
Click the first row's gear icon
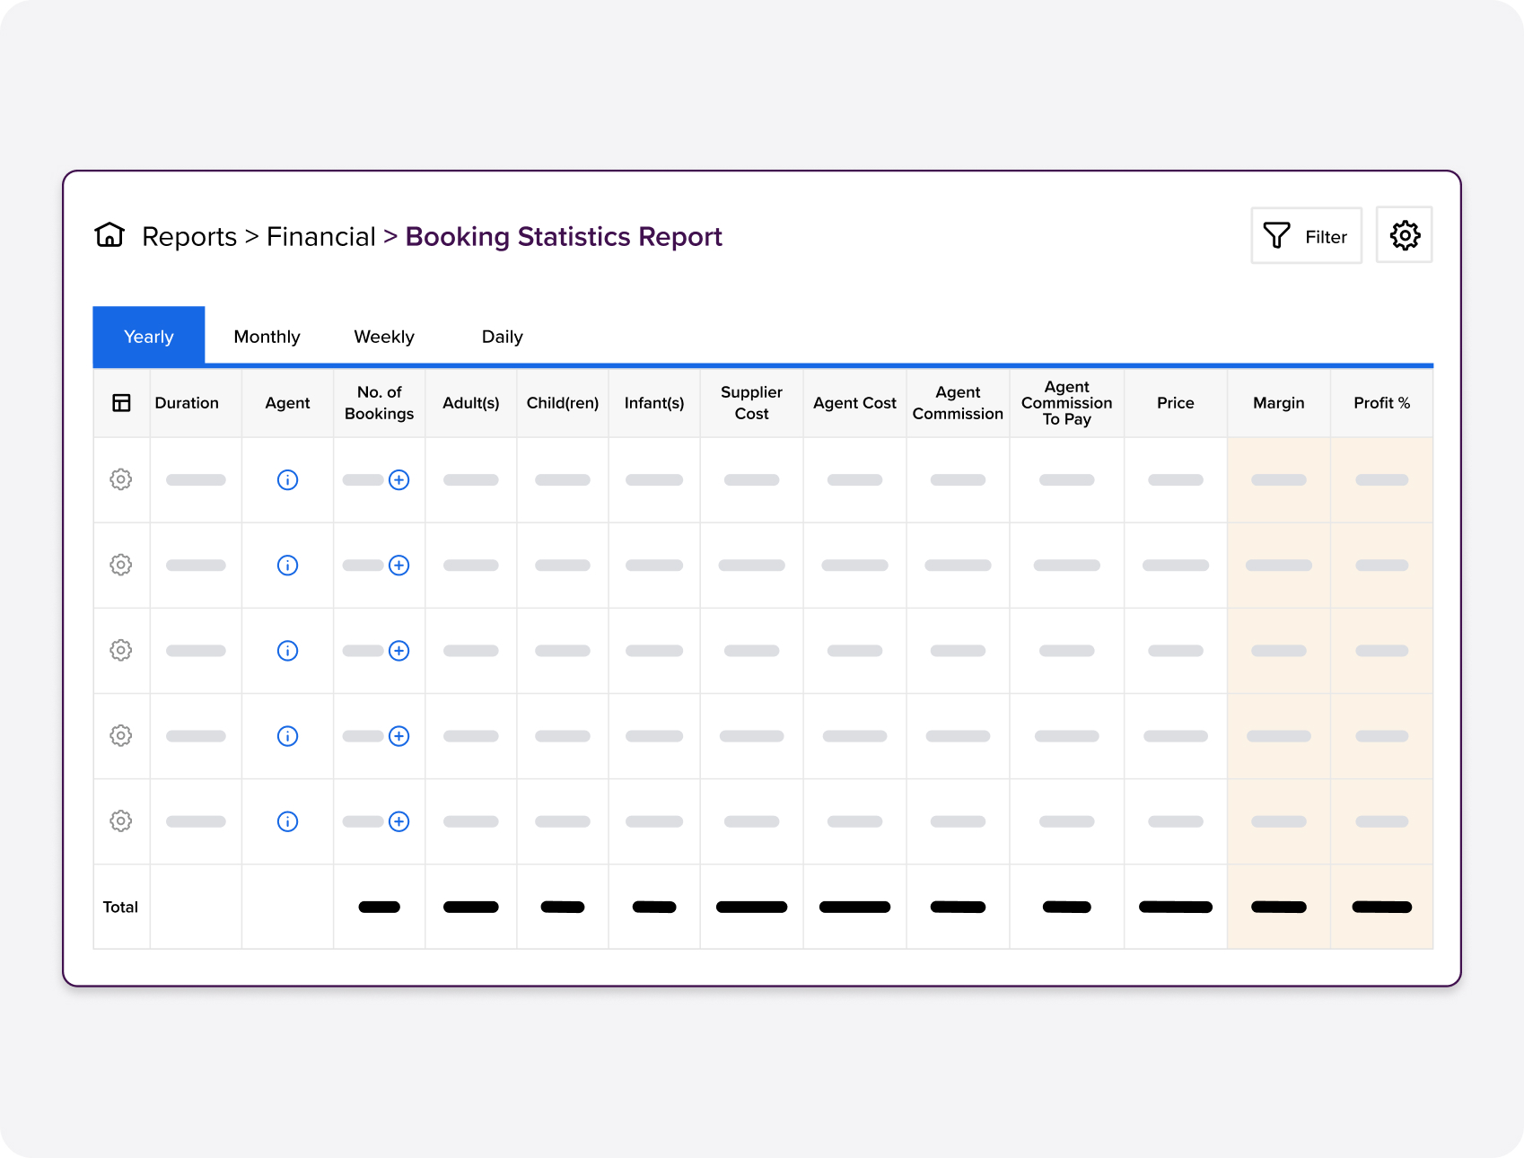click(x=121, y=479)
